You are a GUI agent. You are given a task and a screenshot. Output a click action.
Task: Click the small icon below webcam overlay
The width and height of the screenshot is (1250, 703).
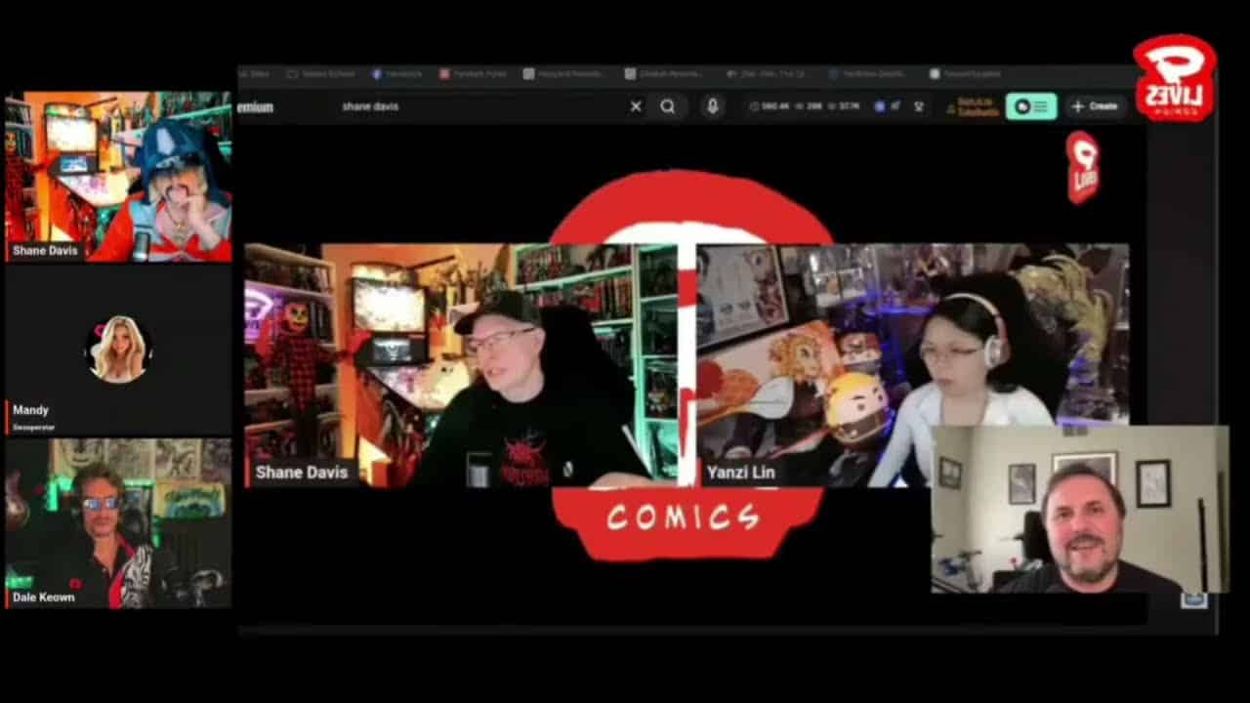point(1193,600)
